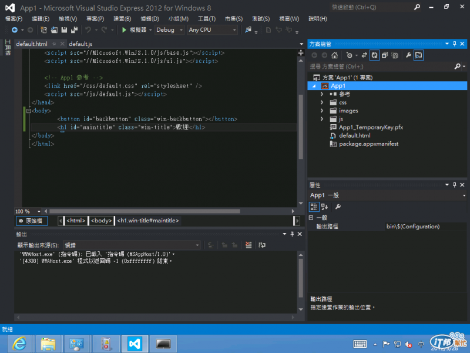Open the 偵錯(D) Debug menu
470x353 pixels.
coord(150,19)
